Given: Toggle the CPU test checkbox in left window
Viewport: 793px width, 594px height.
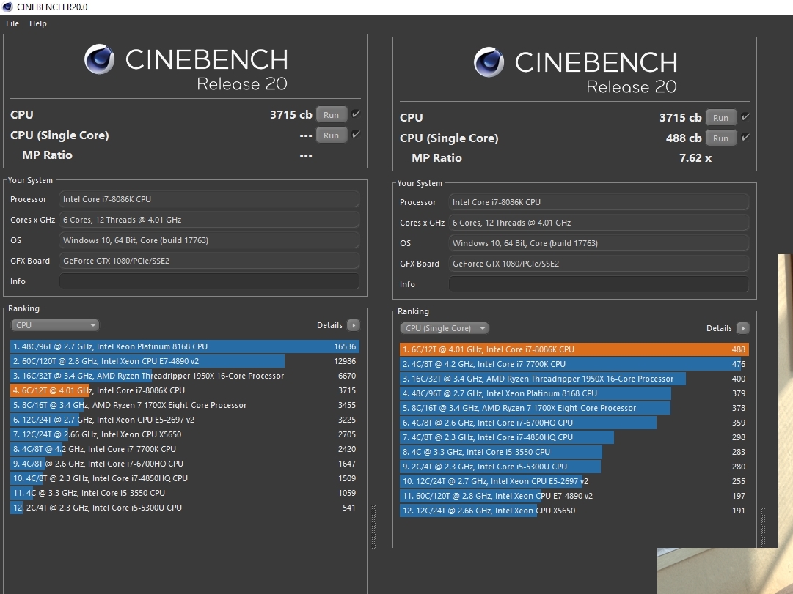Looking at the screenshot, I should click(x=356, y=114).
